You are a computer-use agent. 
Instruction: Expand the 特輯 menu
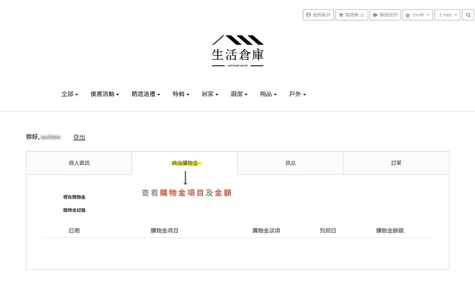tap(181, 94)
